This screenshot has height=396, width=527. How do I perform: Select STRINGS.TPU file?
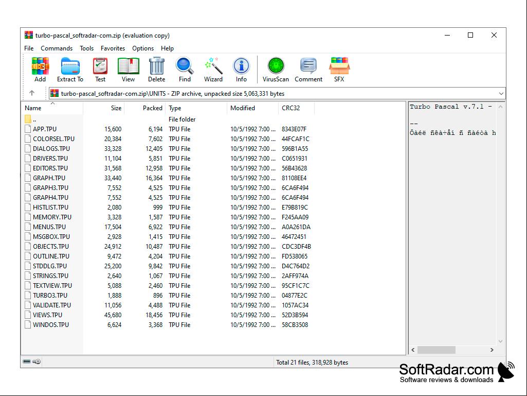pyautogui.click(x=50, y=276)
